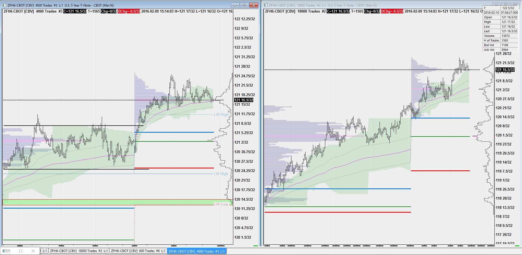Screen dimensions: 522x255
Task: Click the 4000 Trades window title text
Action: (61, 5)
